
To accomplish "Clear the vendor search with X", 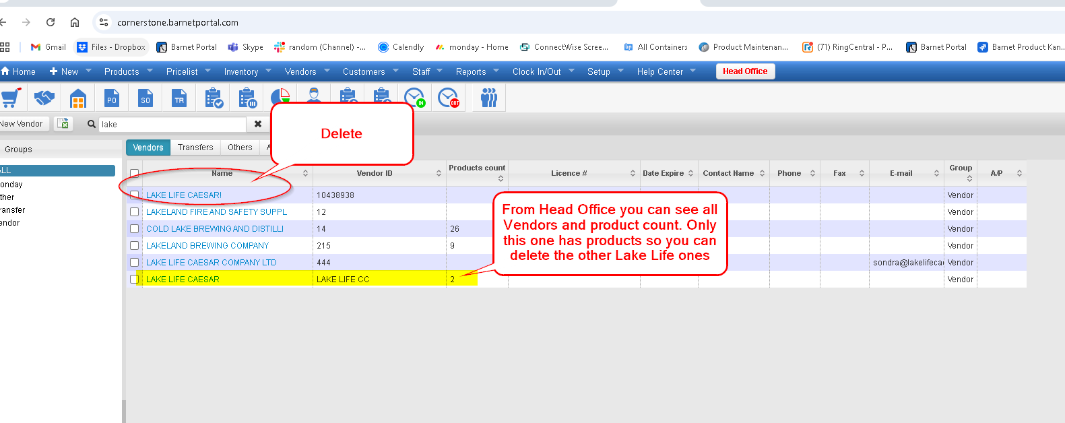I will [257, 124].
